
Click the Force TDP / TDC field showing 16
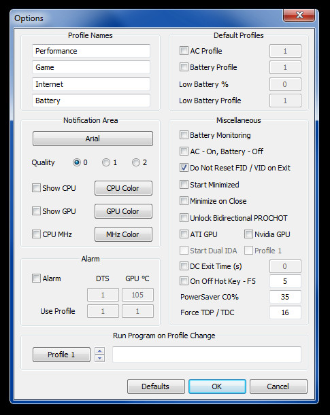click(x=285, y=312)
